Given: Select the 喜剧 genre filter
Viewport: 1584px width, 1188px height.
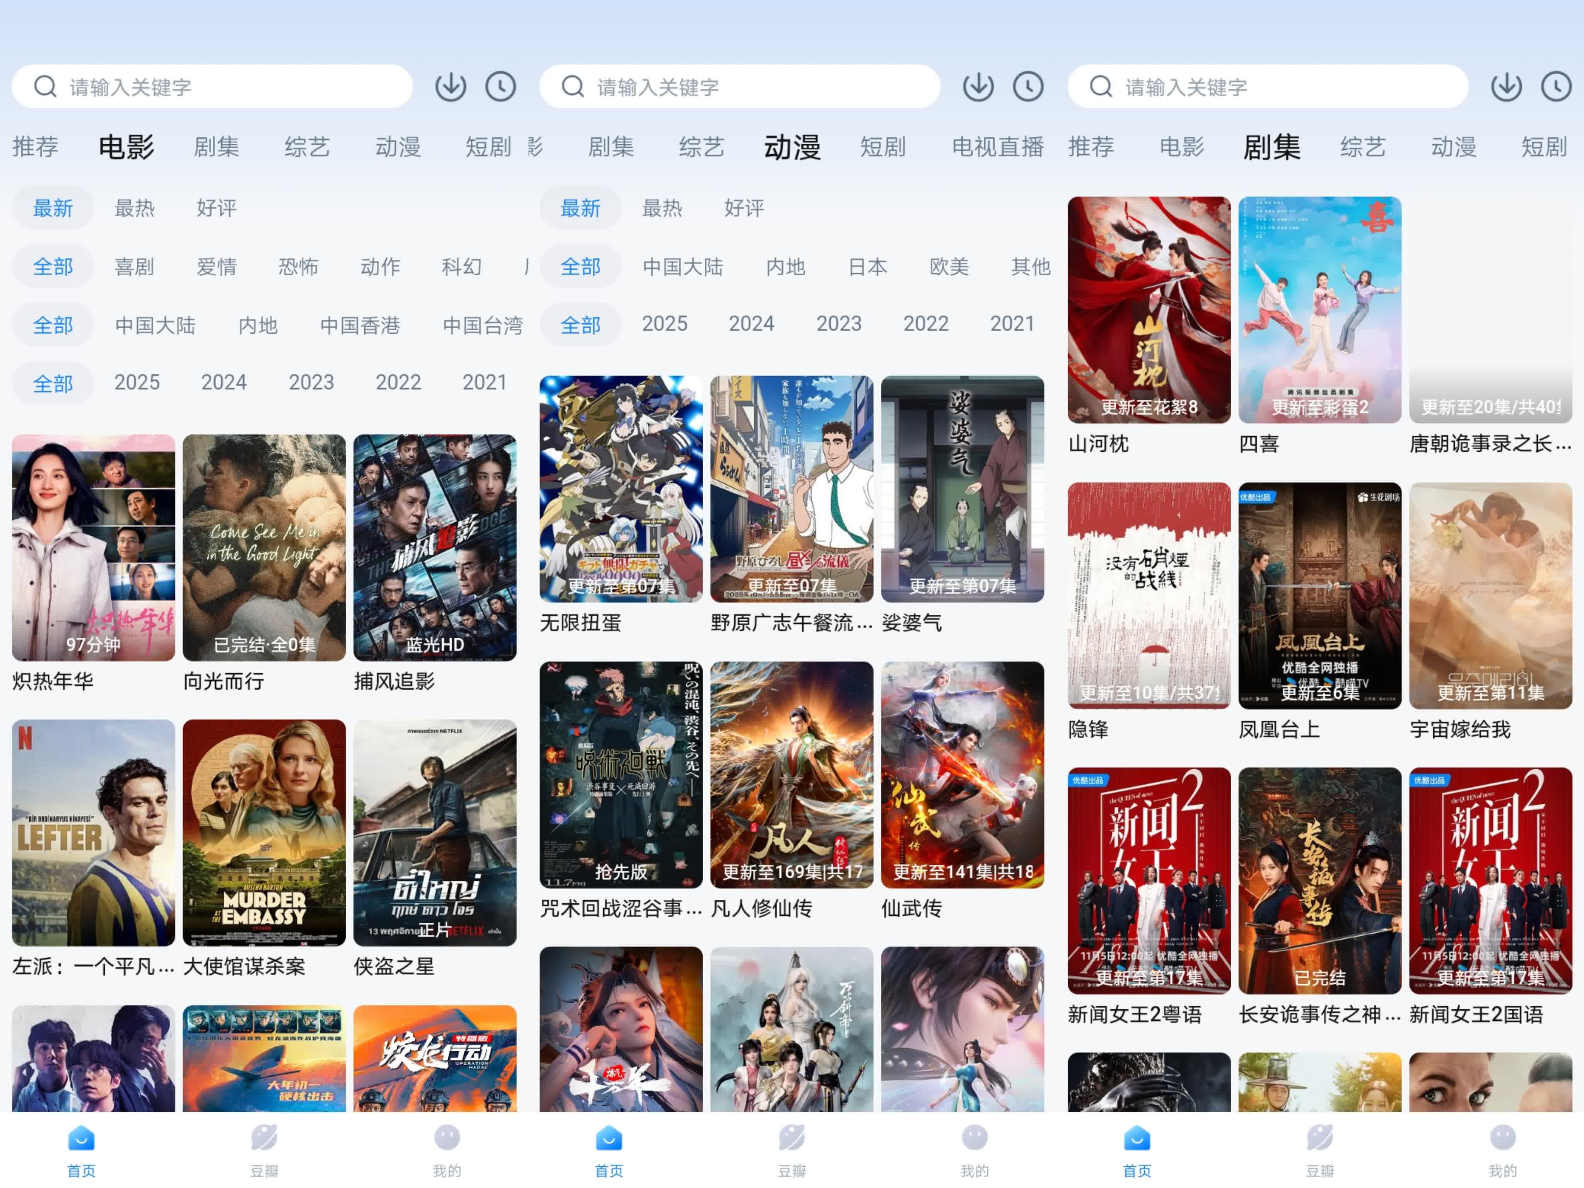Looking at the screenshot, I should (134, 267).
